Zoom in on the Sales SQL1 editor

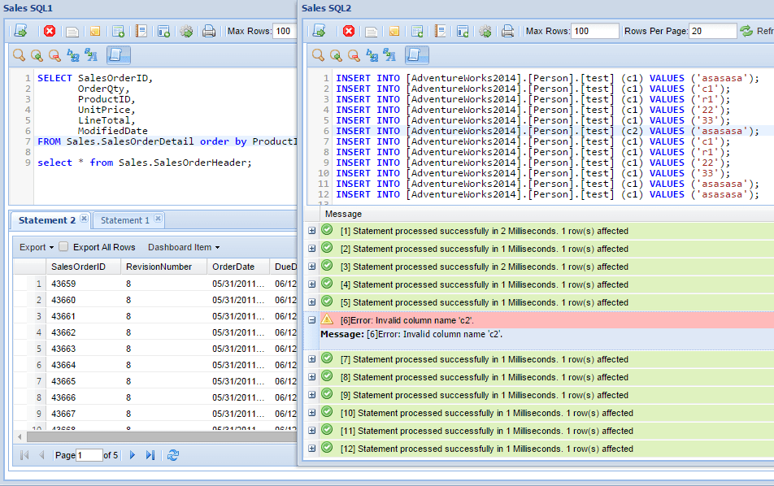click(x=37, y=55)
